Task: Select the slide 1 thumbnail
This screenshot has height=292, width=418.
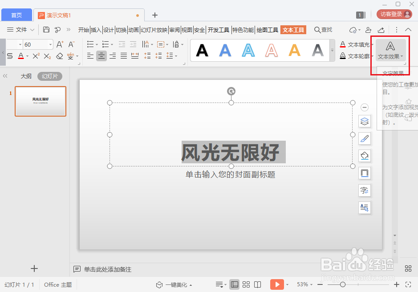Action: click(41, 101)
